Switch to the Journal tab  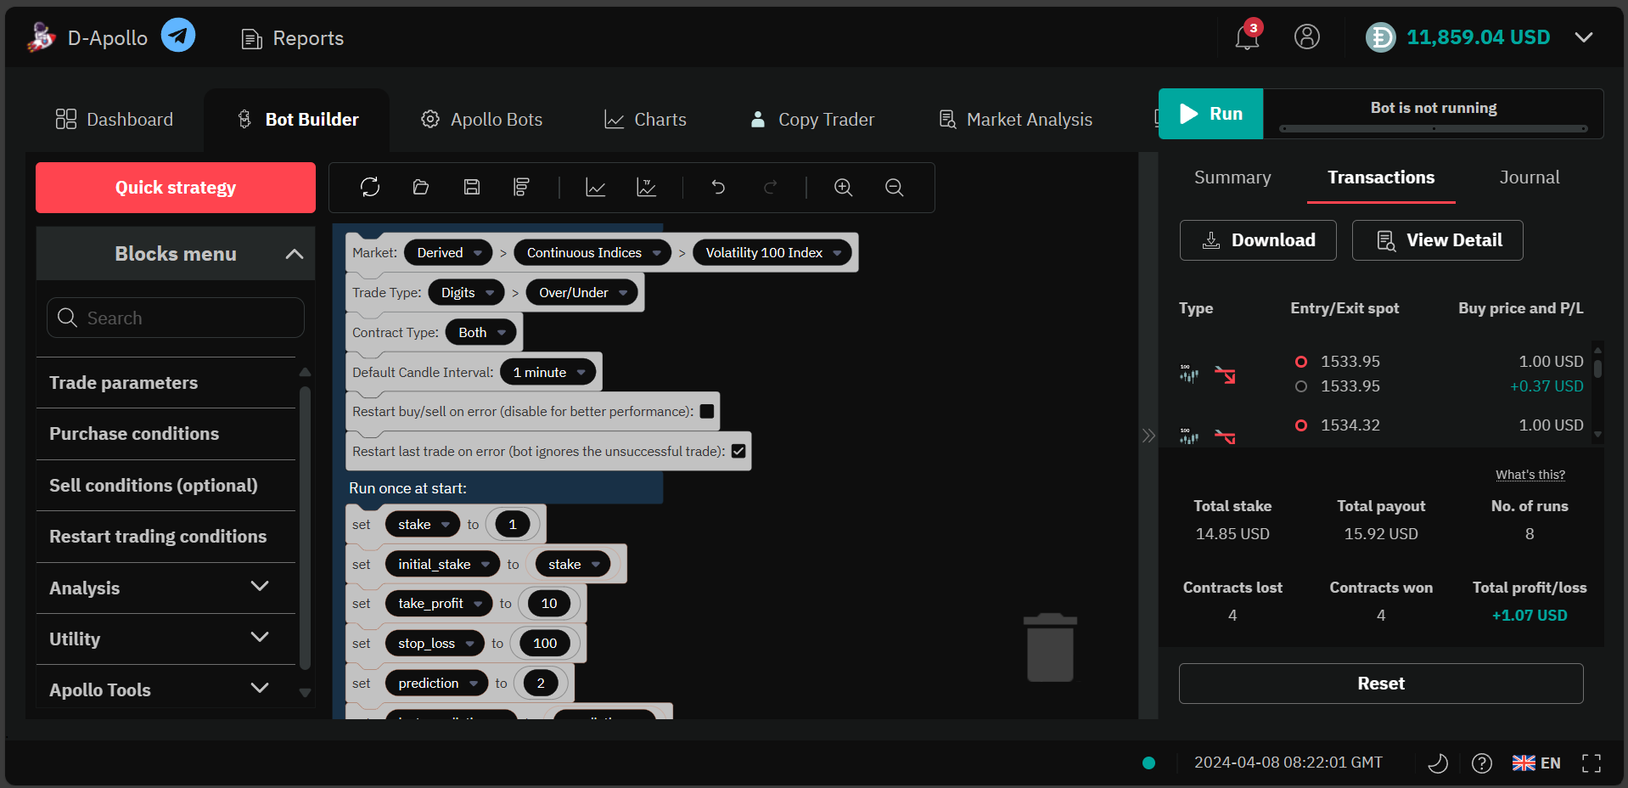[1529, 177]
